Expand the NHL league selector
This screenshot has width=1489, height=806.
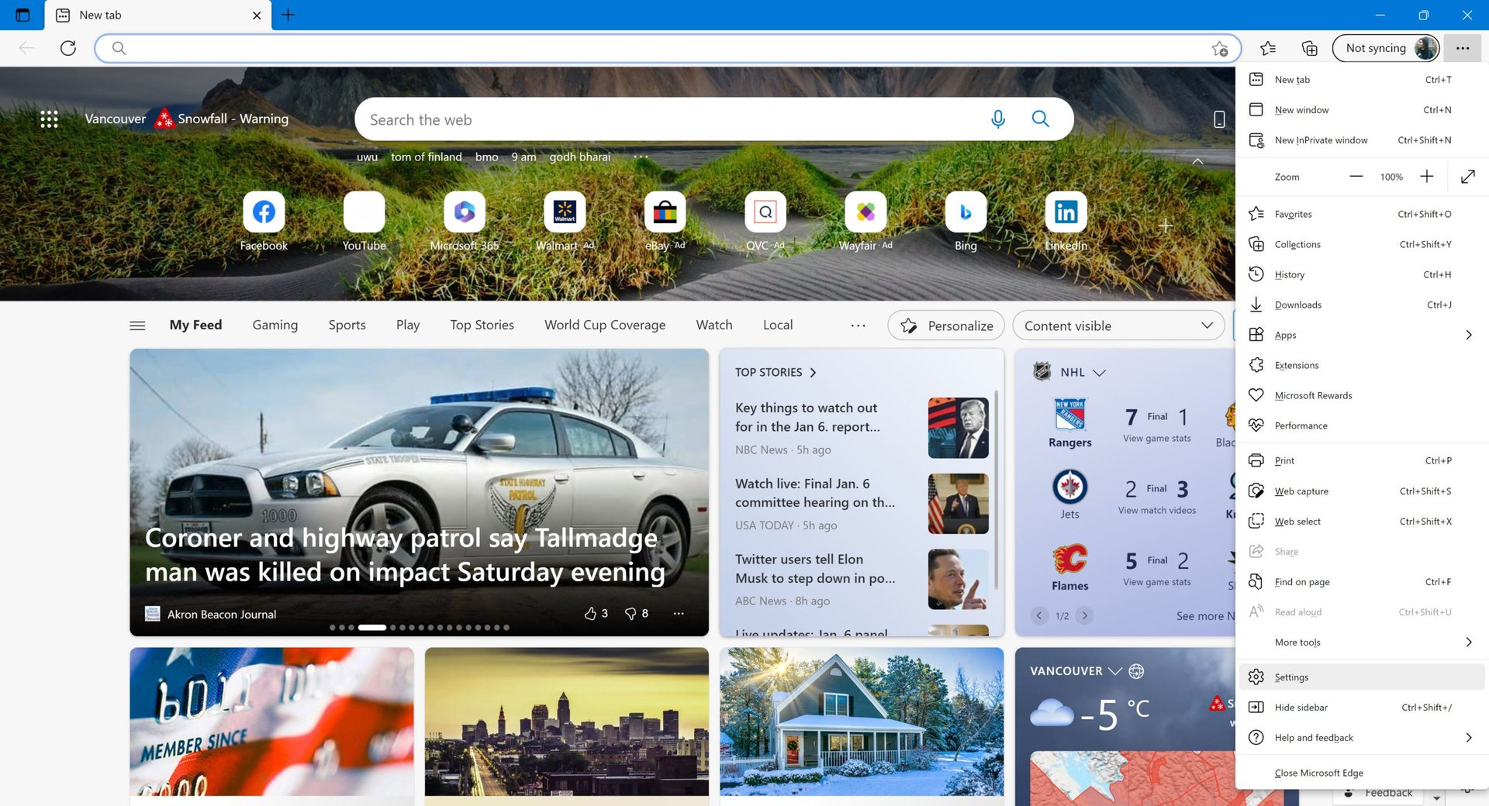pos(1099,373)
